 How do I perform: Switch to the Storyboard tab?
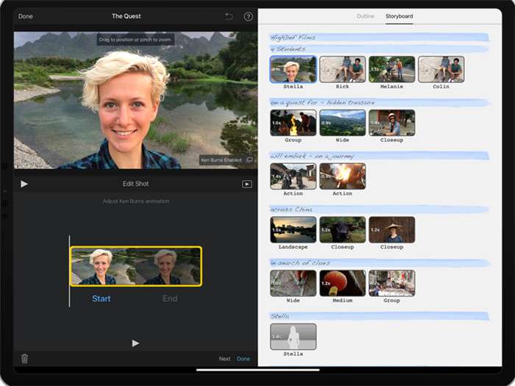coord(399,16)
